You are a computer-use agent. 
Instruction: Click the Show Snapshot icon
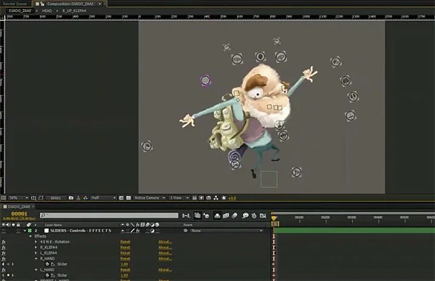[x=78, y=198]
